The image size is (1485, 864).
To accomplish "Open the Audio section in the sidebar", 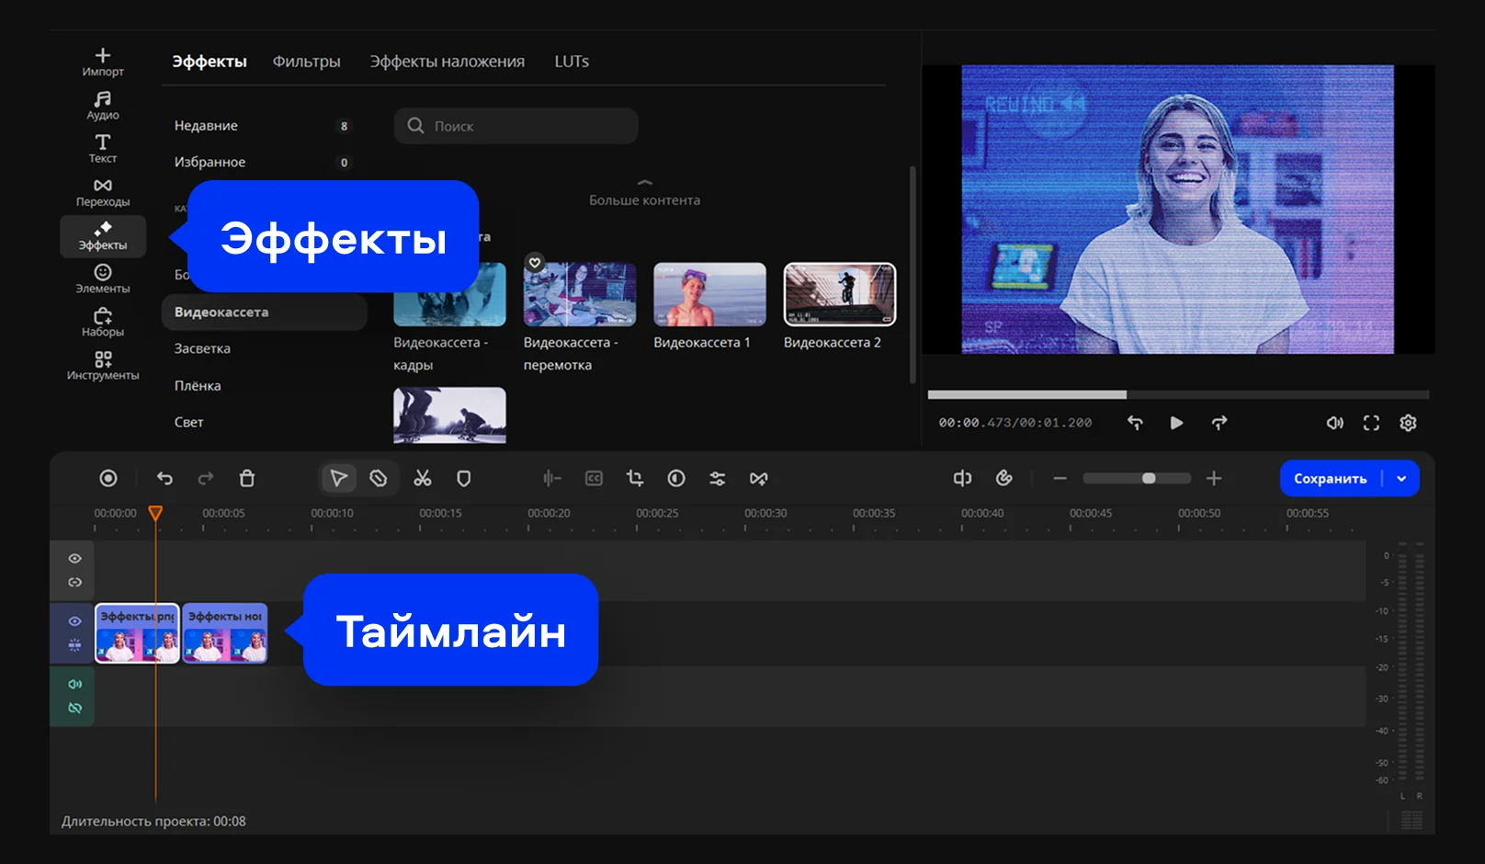I will (x=102, y=105).
